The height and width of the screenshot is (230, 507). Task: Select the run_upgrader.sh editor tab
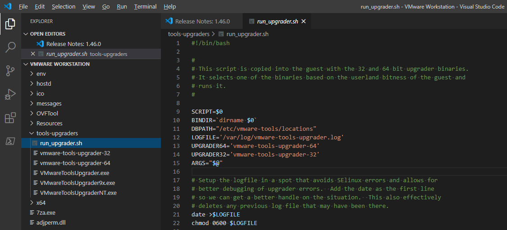click(276, 22)
